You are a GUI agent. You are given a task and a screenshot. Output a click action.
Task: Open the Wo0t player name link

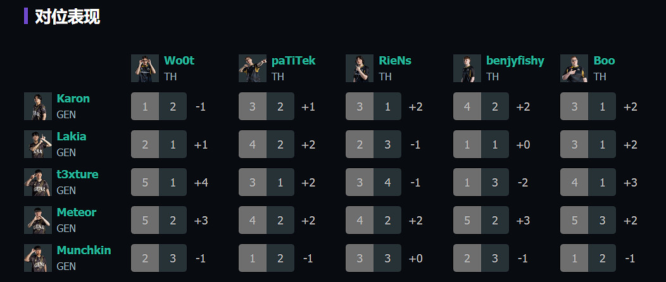click(179, 61)
